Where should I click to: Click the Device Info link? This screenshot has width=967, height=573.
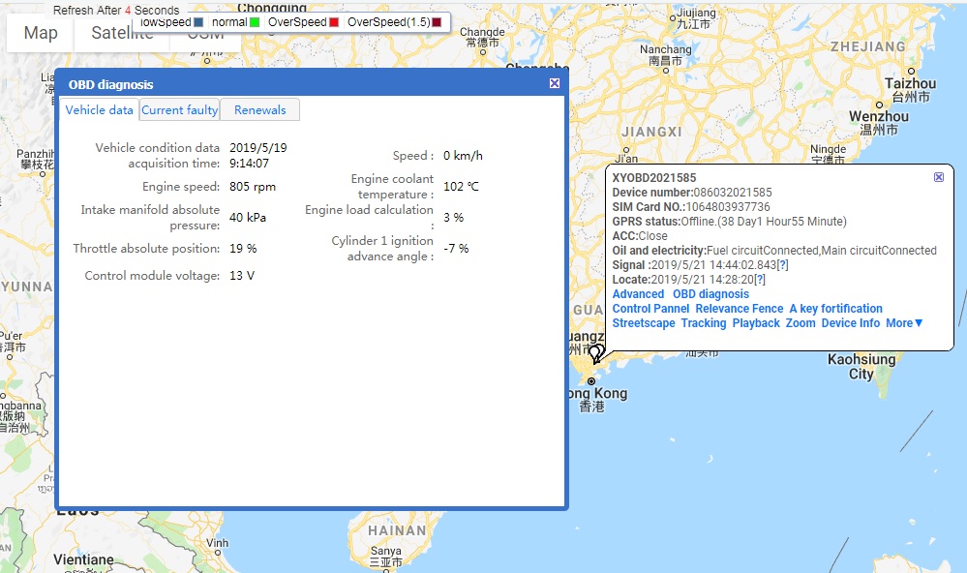[x=851, y=323]
